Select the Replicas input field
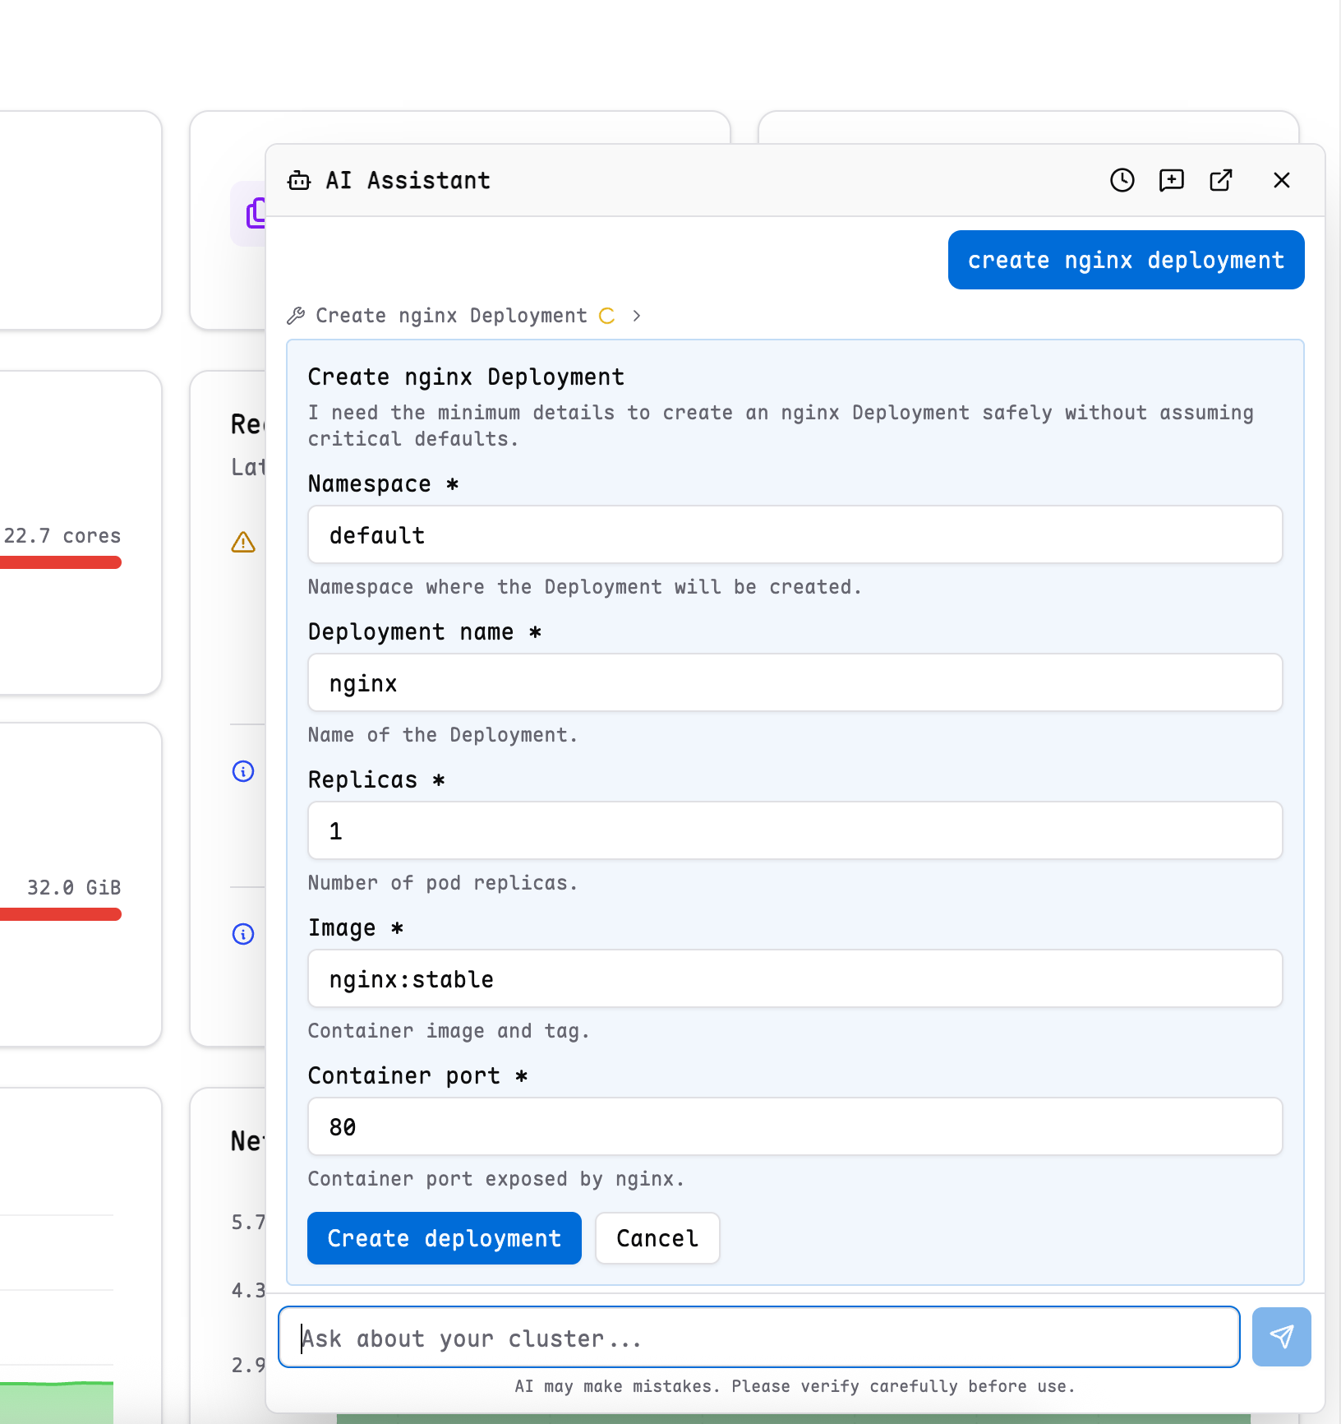Viewport: 1341px width, 1424px height. (795, 831)
